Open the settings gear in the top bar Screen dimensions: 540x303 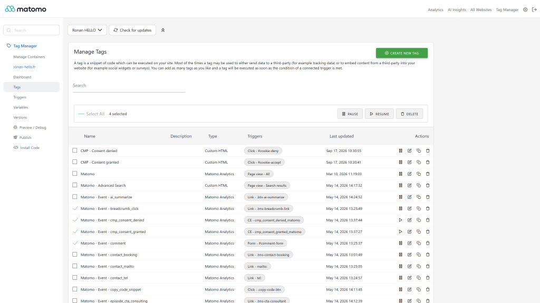(525, 9)
